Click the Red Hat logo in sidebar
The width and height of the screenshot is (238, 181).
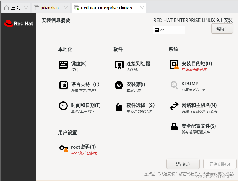[18, 23]
